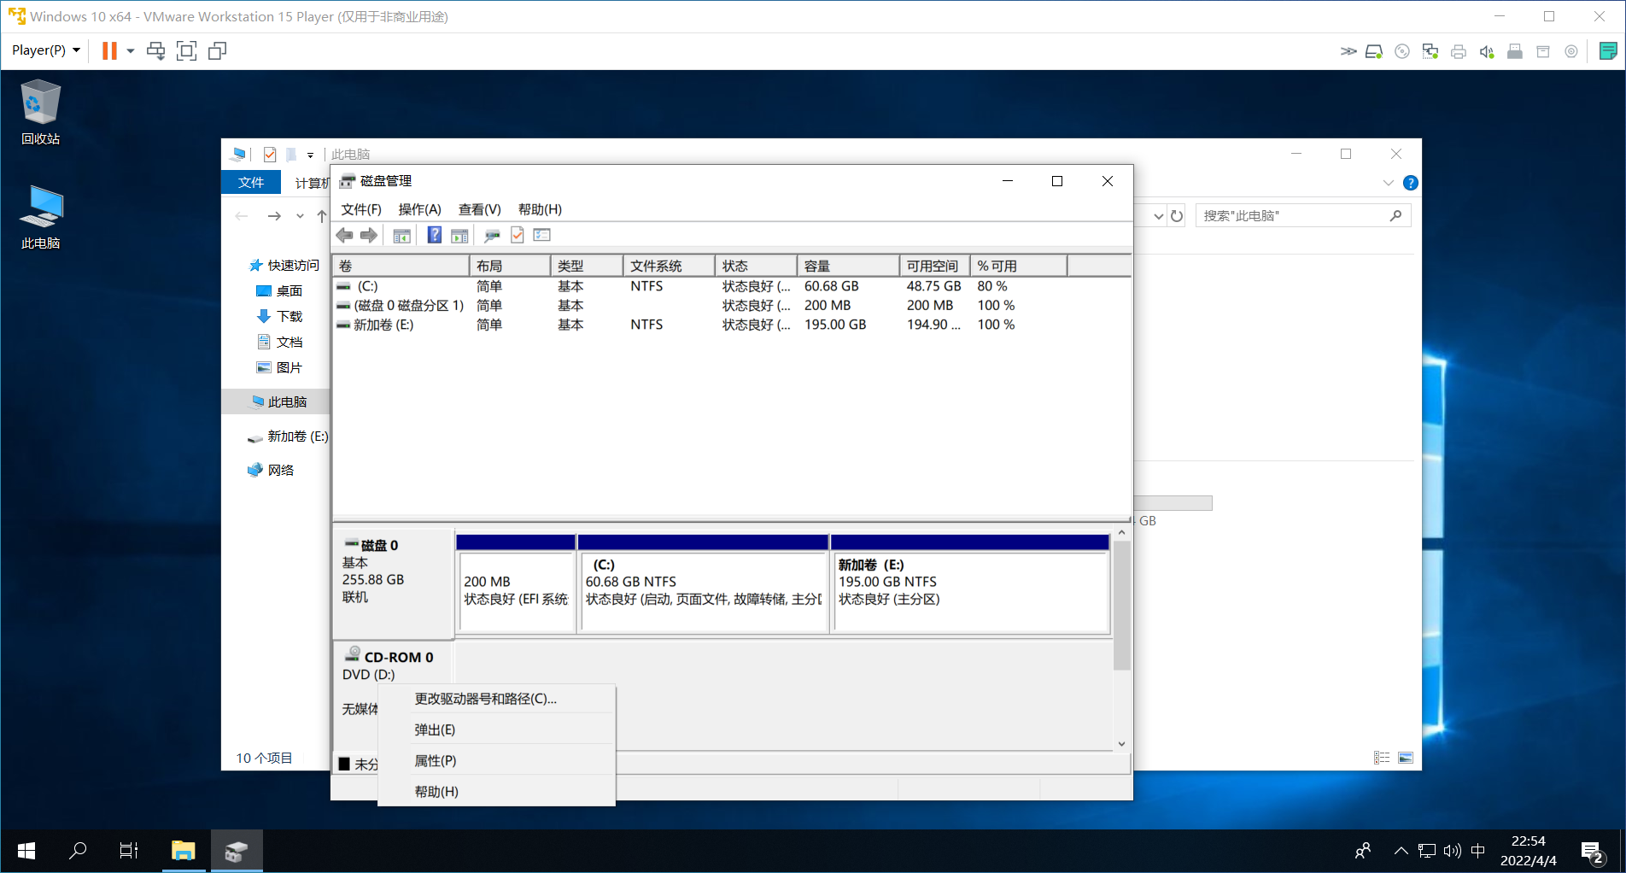Click VMware send Ctrl+Alt+Del icon
Image resolution: width=1626 pixels, height=873 pixels.
coord(155,50)
